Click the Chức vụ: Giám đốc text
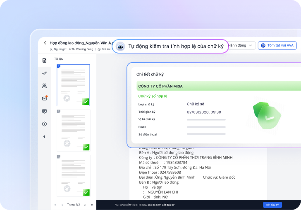The width and height of the screenshot is (301, 210). point(219,177)
